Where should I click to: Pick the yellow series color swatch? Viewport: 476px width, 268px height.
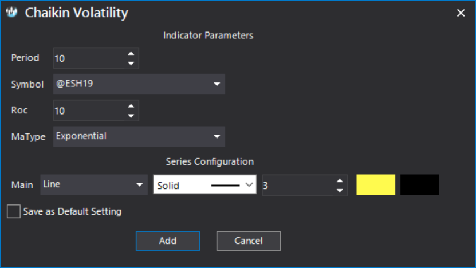[x=376, y=184]
